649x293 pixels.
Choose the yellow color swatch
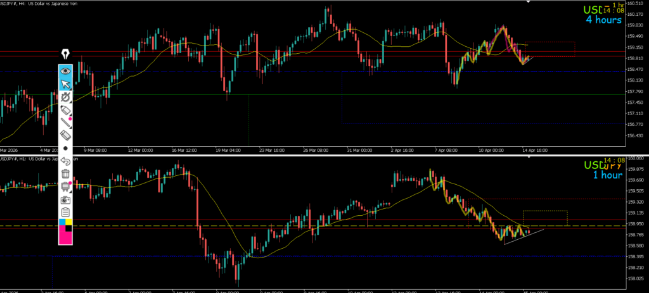click(x=69, y=223)
